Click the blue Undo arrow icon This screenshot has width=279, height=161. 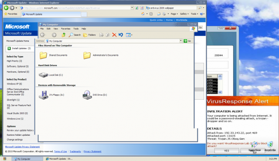(121, 35)
